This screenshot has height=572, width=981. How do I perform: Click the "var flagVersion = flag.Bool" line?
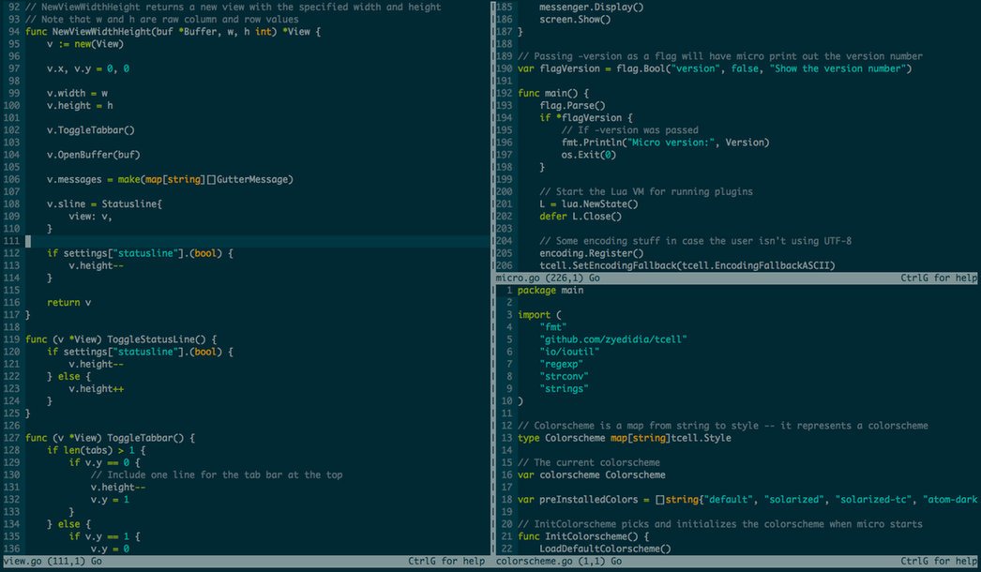click(x=715, y=68)
